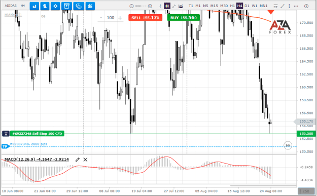
Task: Click the 150.500 price axis label
Action: click(306, 151)
